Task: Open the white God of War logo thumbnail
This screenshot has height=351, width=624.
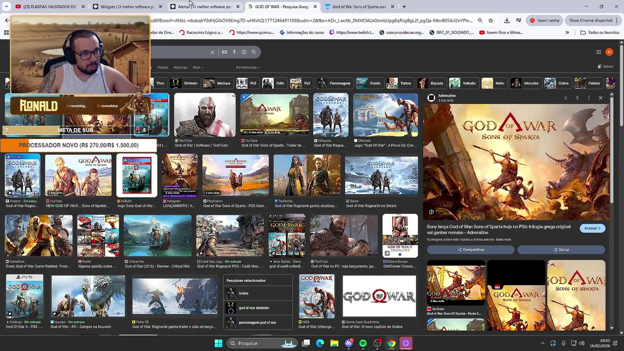Action: coord(379,296)
